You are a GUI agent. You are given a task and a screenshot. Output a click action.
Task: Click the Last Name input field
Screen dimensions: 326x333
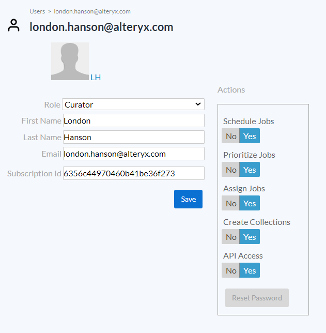pos(133,137)
